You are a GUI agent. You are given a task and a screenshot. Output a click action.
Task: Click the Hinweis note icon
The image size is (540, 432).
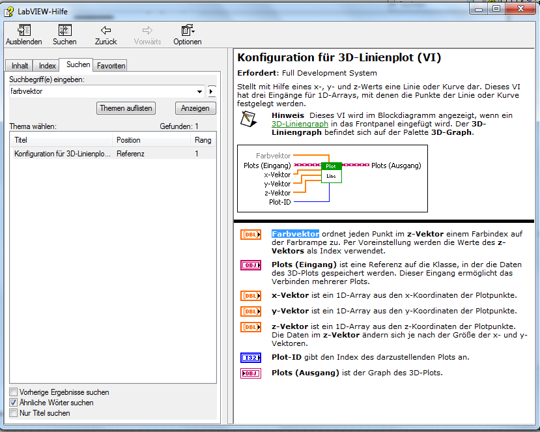[x=248, y=119]
